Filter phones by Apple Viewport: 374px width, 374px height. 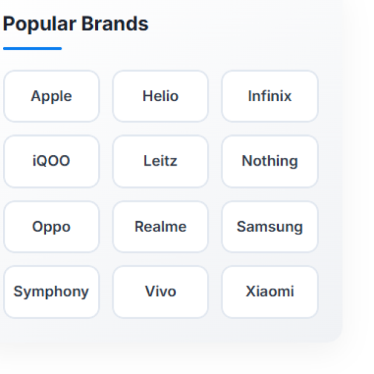(51, 96)
